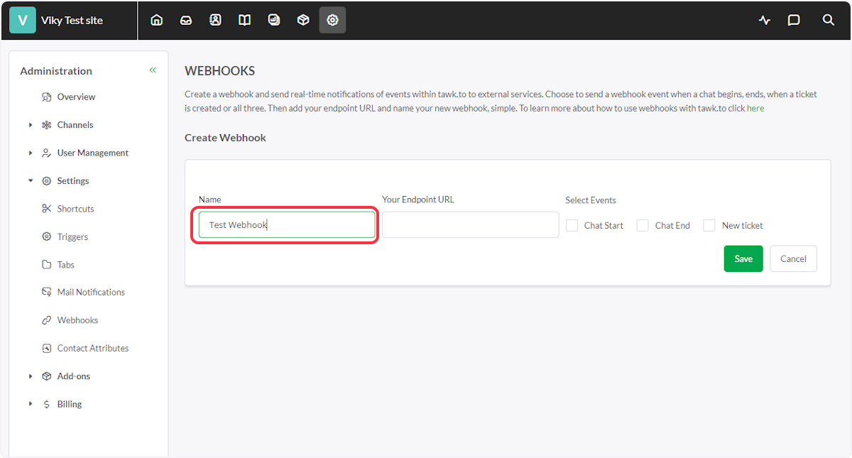
Task: Open the tawk.to Inbox
Action: pos(185,20)
